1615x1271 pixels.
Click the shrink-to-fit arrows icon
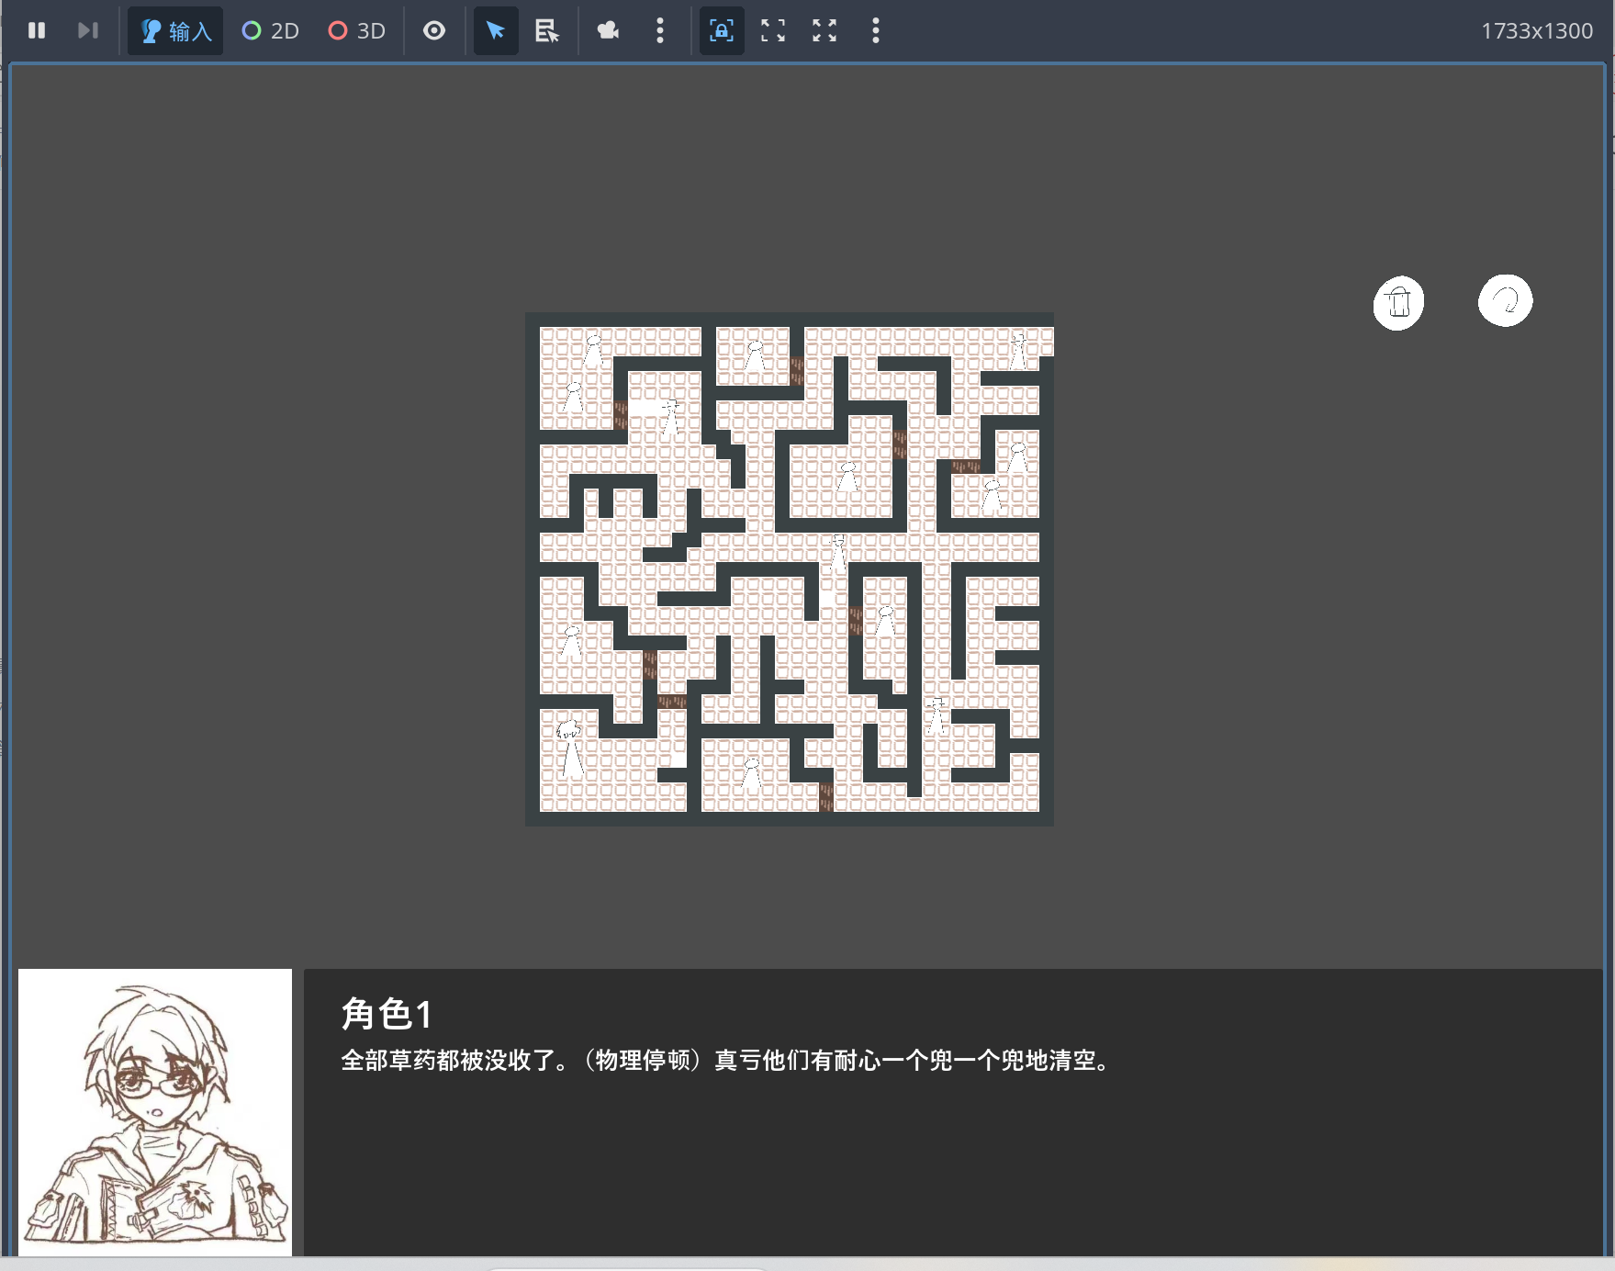tap(824, 30)
